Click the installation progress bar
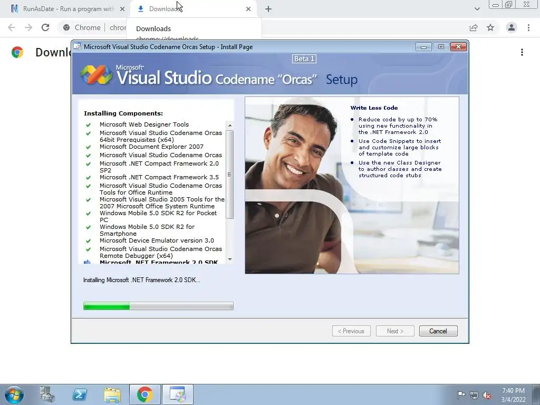 (158, 306)
